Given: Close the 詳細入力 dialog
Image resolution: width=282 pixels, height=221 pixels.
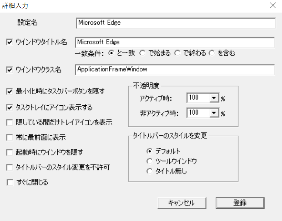Looking at the screenshot, I should pos(273,6).
